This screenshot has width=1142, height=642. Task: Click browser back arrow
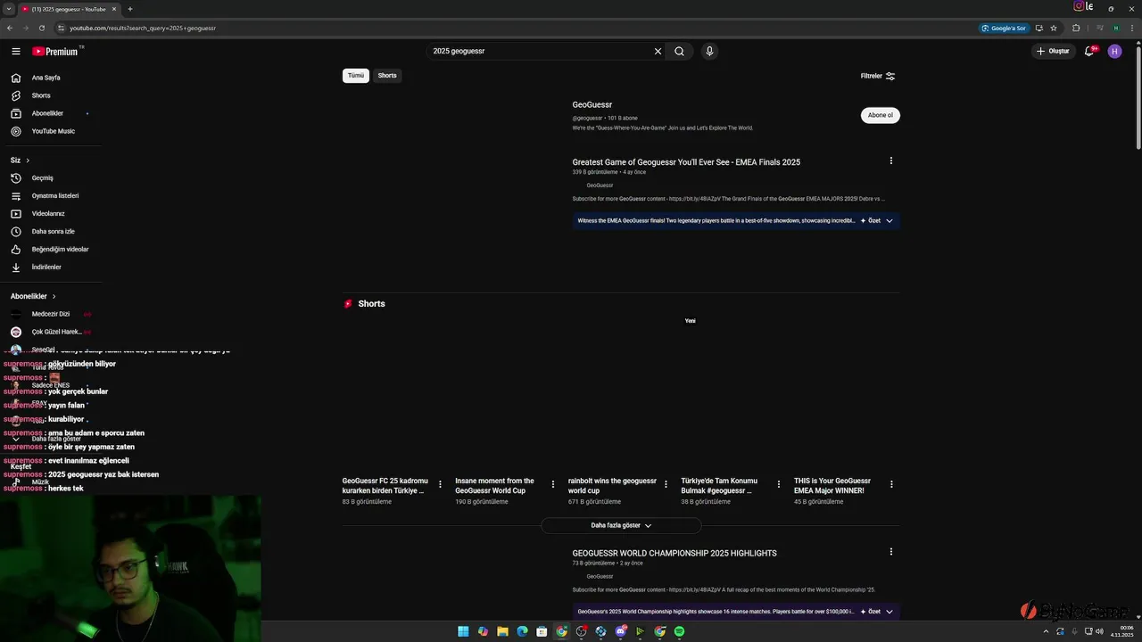10,28
